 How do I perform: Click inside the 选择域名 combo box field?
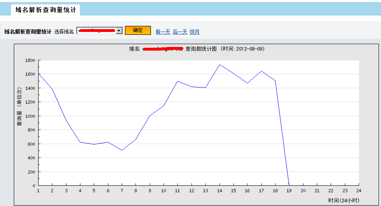96,31
